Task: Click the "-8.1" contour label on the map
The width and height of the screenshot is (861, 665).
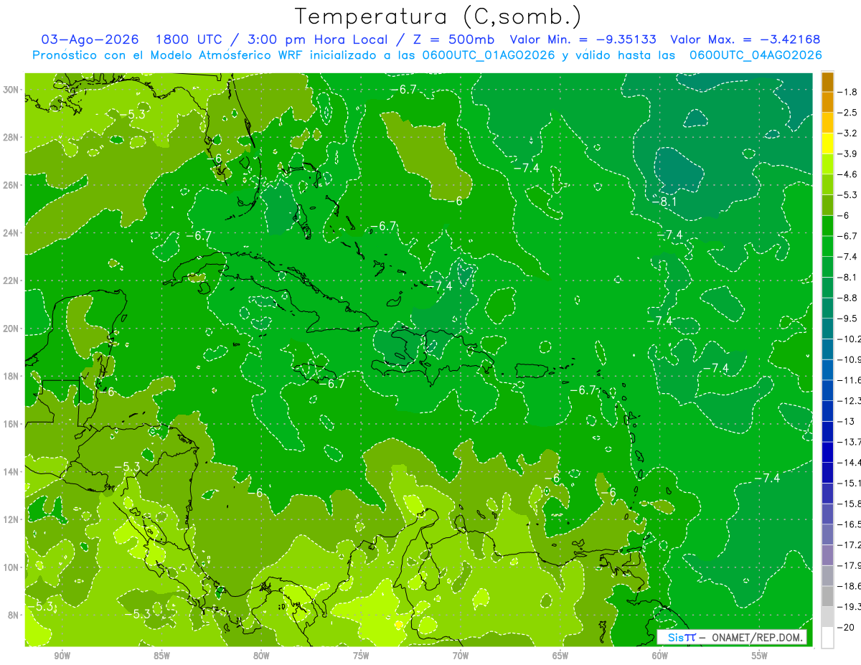Action: pos(664,202)
